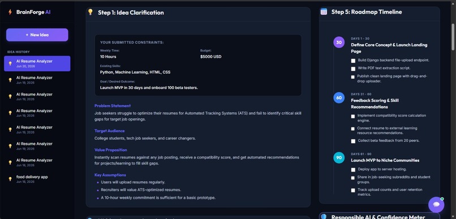Click the calendar icon beside Step 5 heading

[324, 12]
